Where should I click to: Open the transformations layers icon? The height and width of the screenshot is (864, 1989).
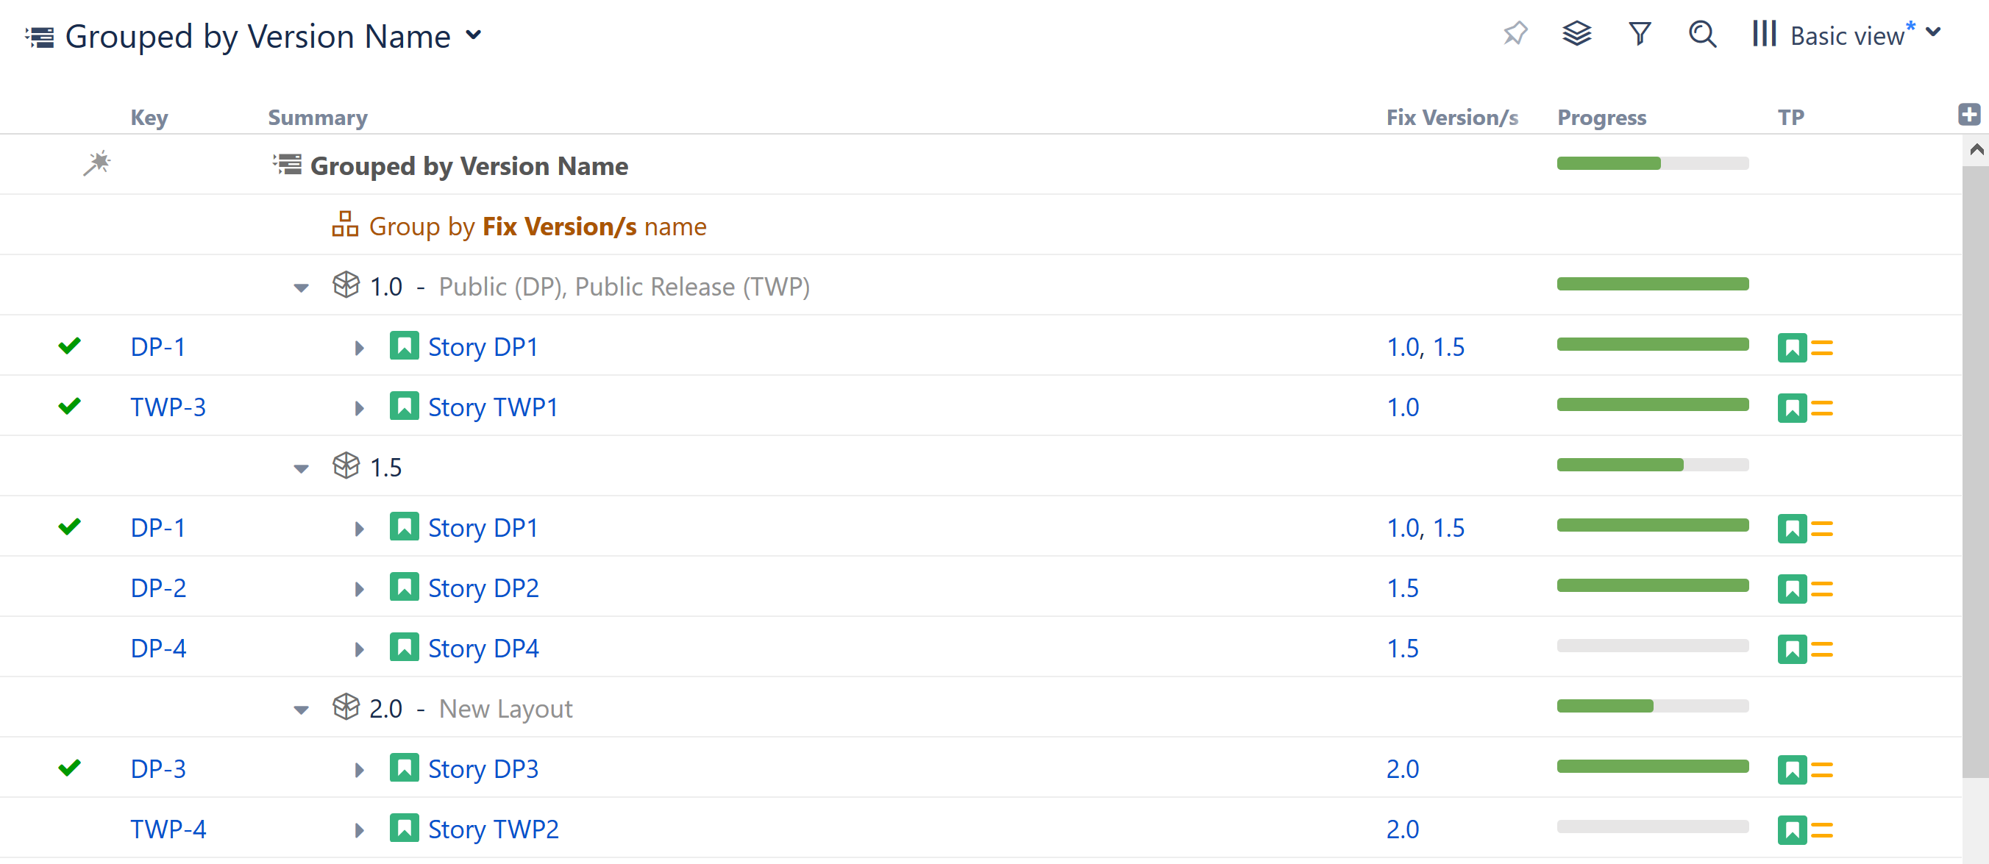coord(1576,34)
